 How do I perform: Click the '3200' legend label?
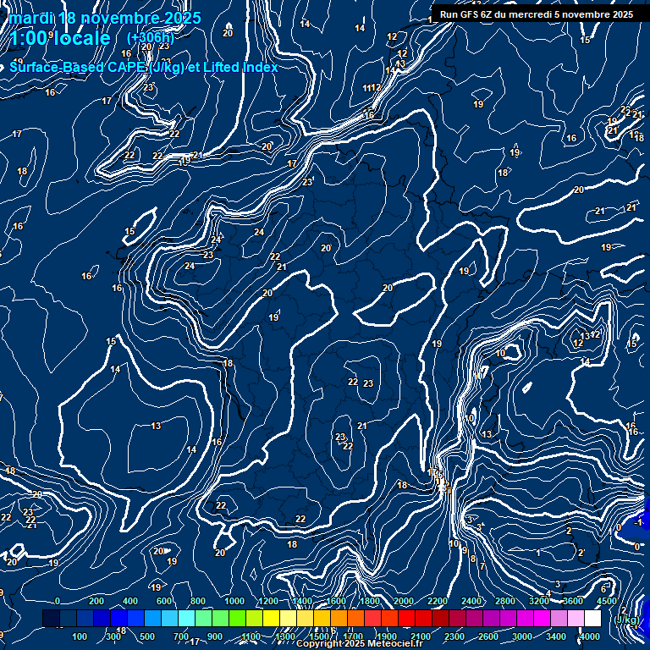click(x=539, y=601)
